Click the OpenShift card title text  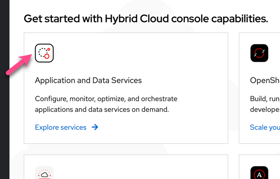point(264,81)
